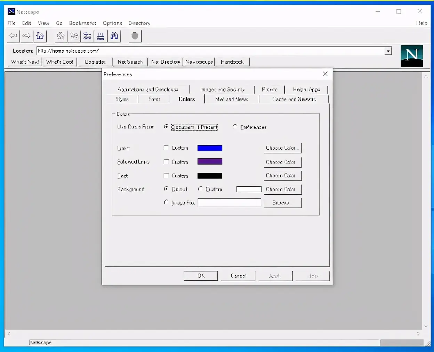Image resolution: width=434 pixels, height=352 pixels.
Task: Enable Custom checkbox for Text
Action: [x=166, y=176]
